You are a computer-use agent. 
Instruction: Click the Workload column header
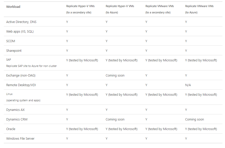click(x=13, y=7)
